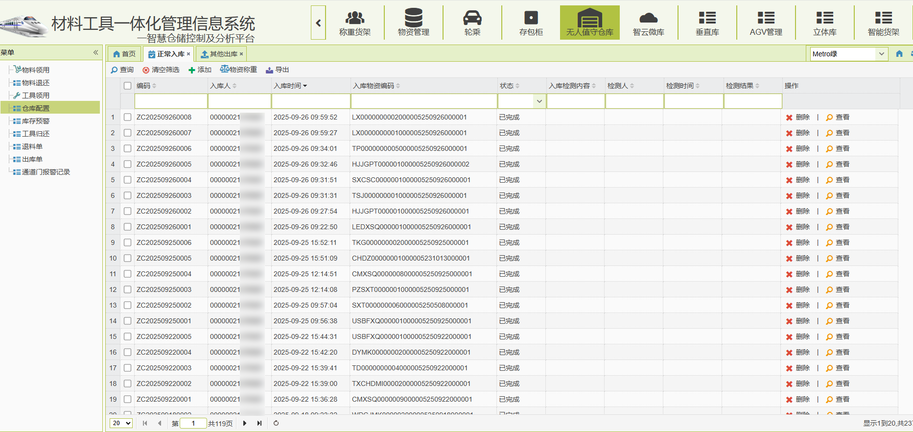The width and height of the screenshot is (913, 432).
Task: Open the page size dropdown showing 20
Action: tap(121, 423)
